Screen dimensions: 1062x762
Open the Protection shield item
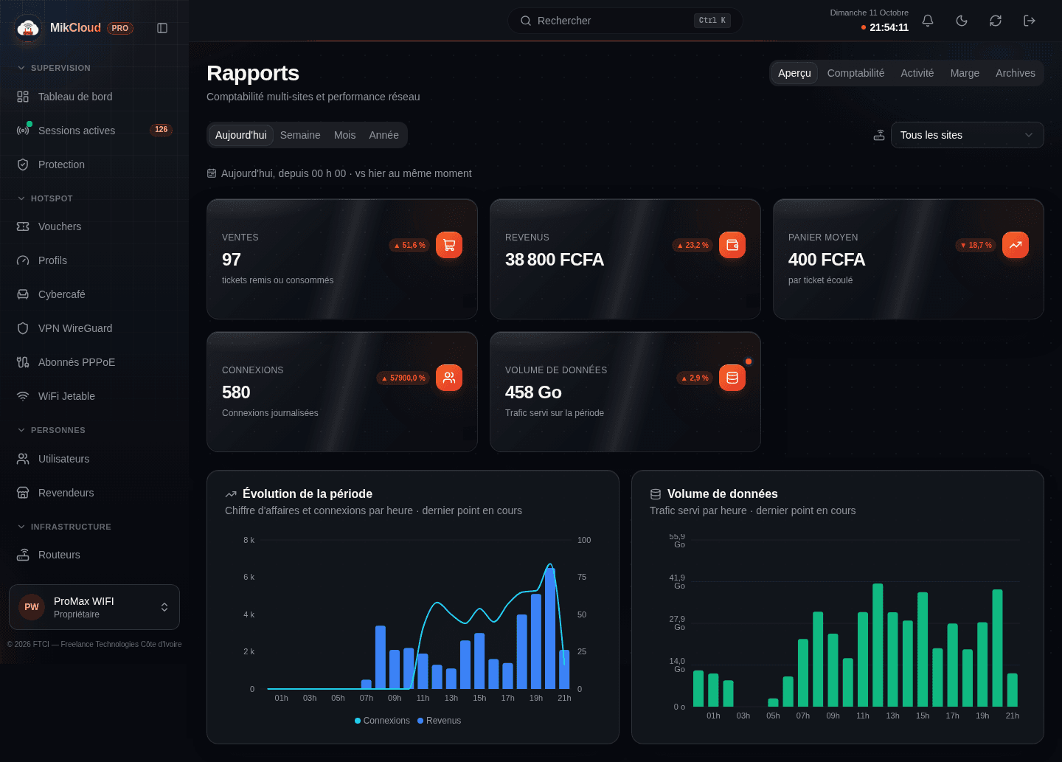coord(94,164)
